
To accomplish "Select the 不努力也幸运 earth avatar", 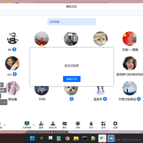I will click(x=130, y=88).
